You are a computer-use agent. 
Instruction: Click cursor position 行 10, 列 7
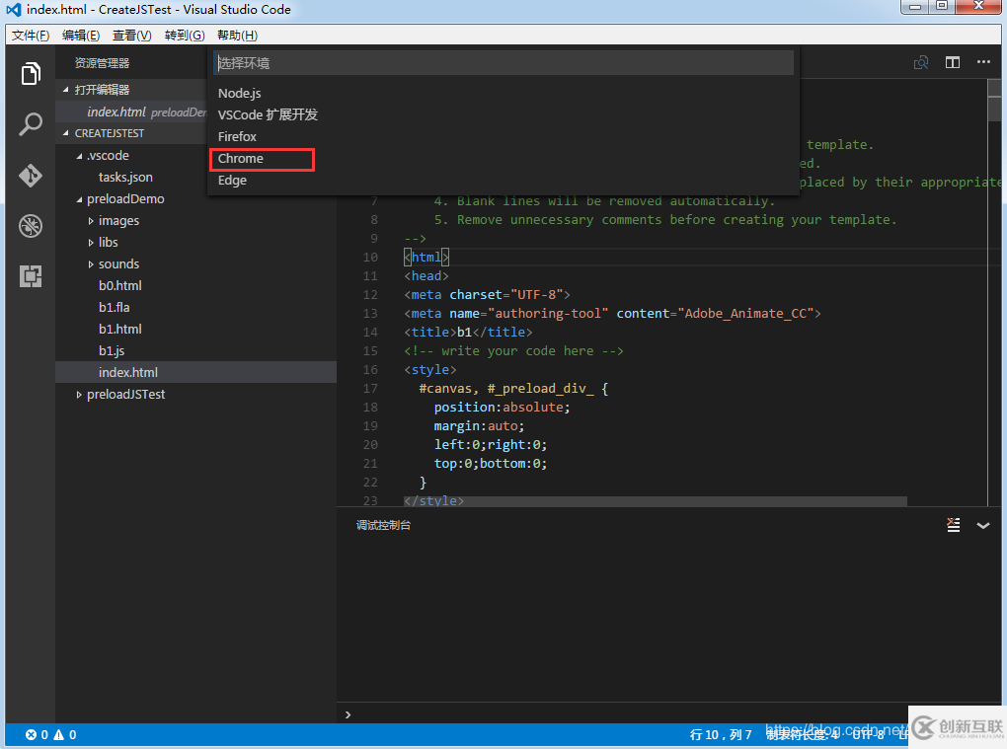pos(721,735)
